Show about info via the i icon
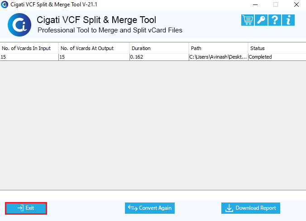Screen dimensions: 306x221 tap(288, 20)
